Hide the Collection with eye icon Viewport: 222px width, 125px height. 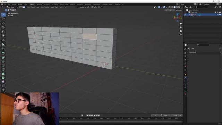click(217, 12)
